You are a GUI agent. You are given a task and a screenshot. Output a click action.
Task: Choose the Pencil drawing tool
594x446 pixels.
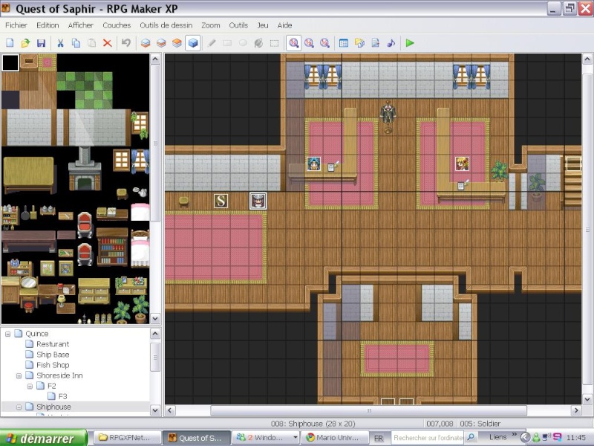[x=212, y=43]
